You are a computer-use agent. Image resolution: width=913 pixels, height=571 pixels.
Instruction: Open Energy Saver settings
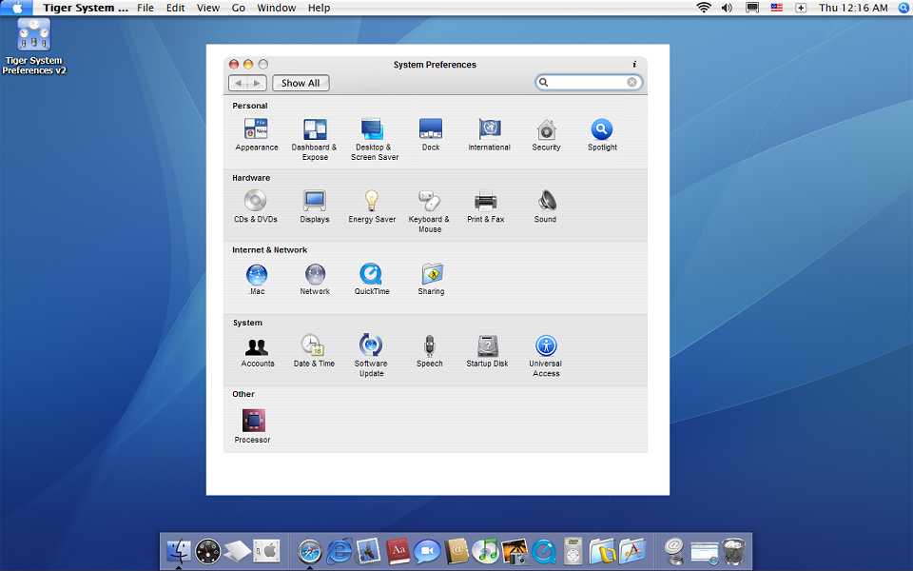(x=372, y=207)
